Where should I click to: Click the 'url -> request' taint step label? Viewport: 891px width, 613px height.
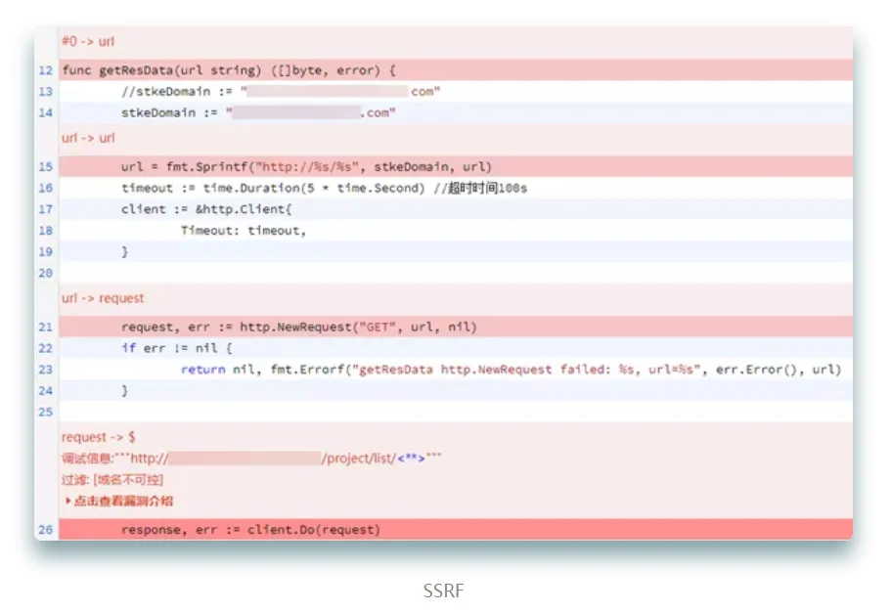[103, 298]
